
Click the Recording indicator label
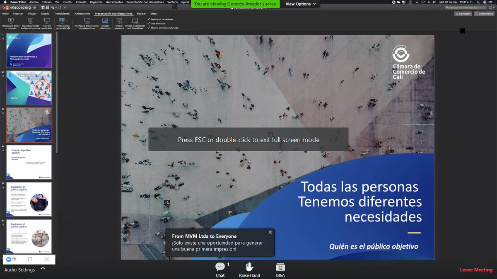point(21,7)
